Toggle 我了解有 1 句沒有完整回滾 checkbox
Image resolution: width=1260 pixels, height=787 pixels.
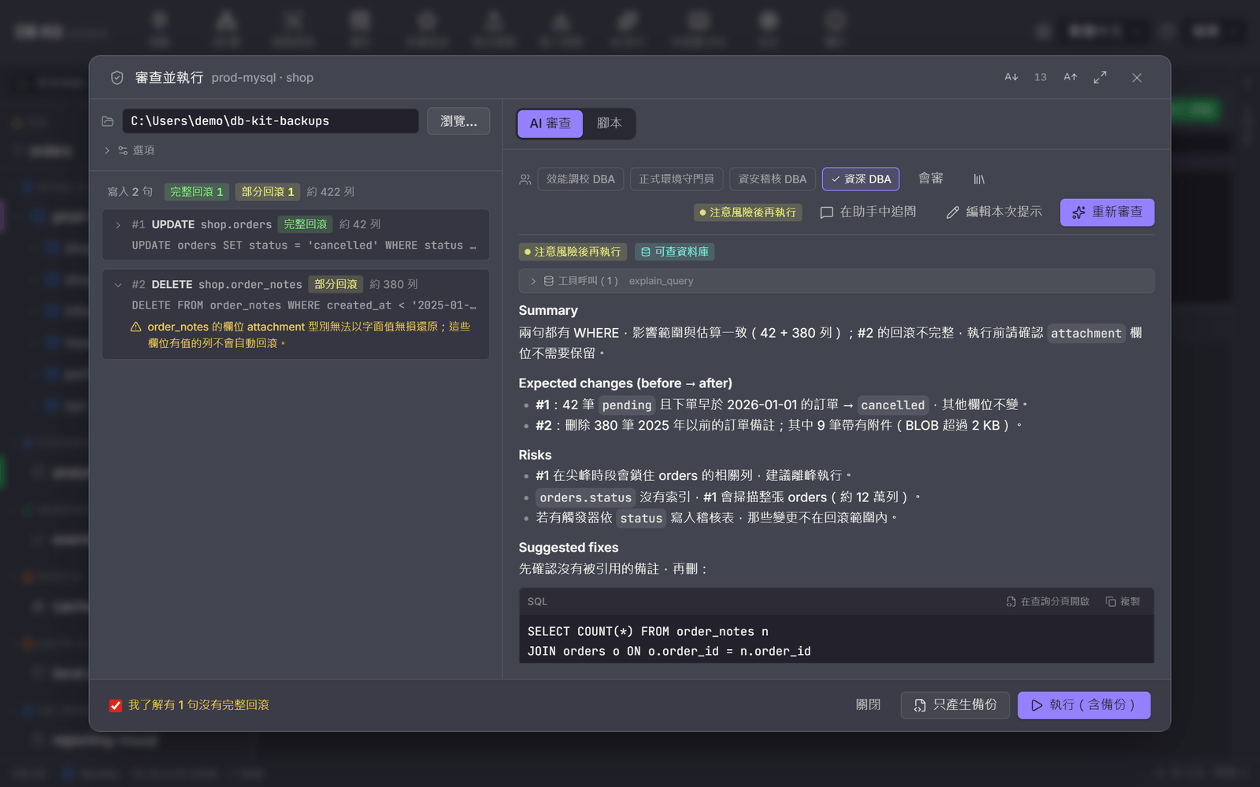[x=116, y=705]
